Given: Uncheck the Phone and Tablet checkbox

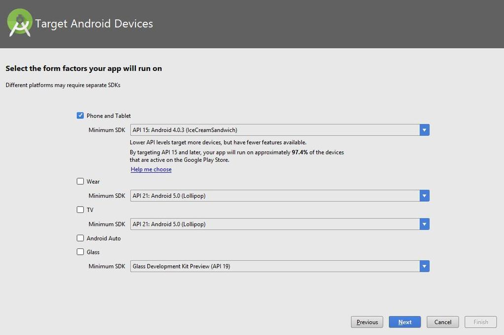Looking at the screenshot, I should [x=80, y=116].
